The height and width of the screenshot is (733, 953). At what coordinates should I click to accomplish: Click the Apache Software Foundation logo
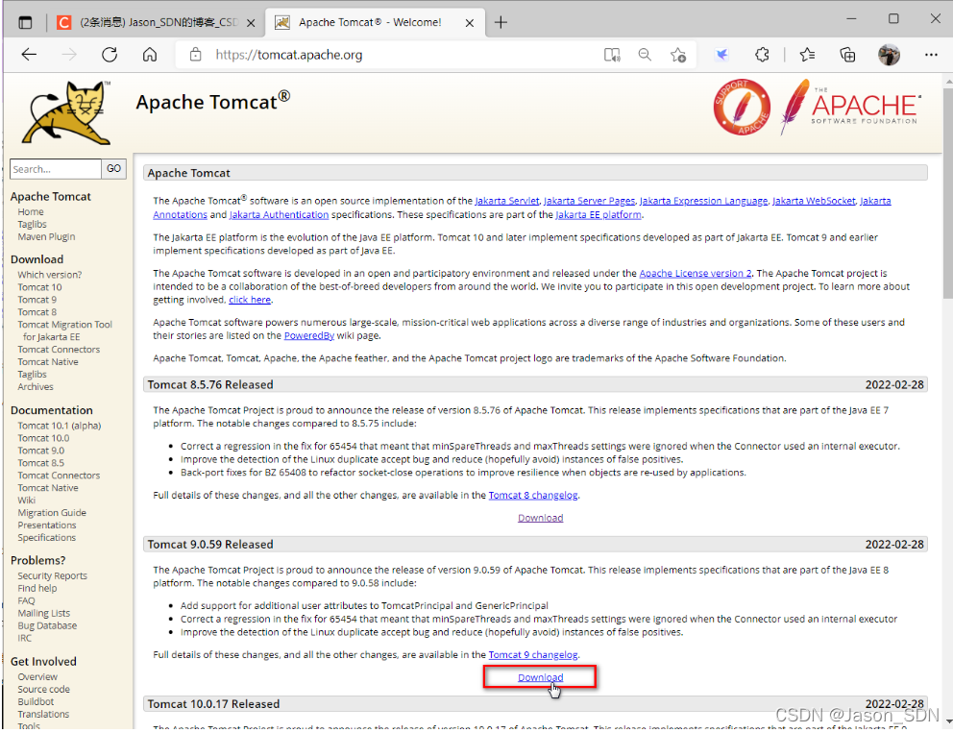point(851,107)
